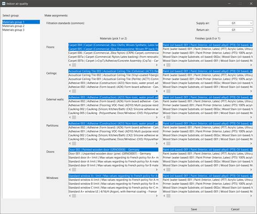Pick Acoustical Ceiling Tile 002 for Ceilings
257x214 pixels.
click(x=113, y=75)
